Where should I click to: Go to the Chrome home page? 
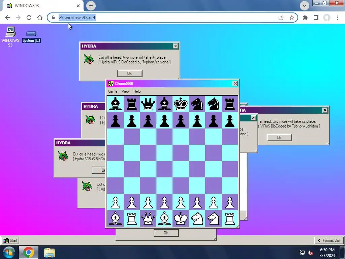coord(40,18)
